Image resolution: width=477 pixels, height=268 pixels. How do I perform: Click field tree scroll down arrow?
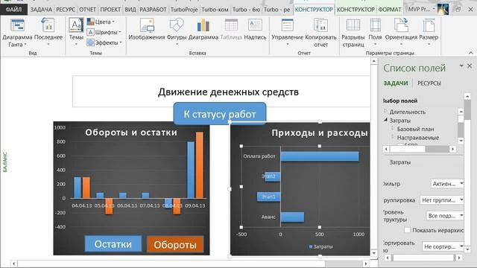click(461, 141)
